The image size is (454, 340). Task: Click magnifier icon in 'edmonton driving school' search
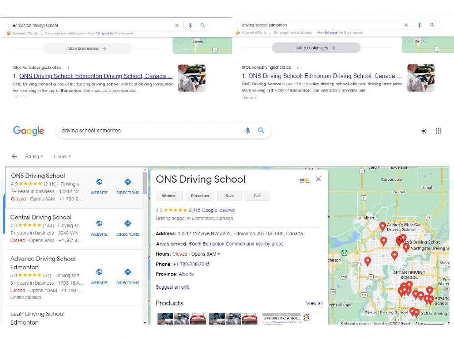[202, 25]
